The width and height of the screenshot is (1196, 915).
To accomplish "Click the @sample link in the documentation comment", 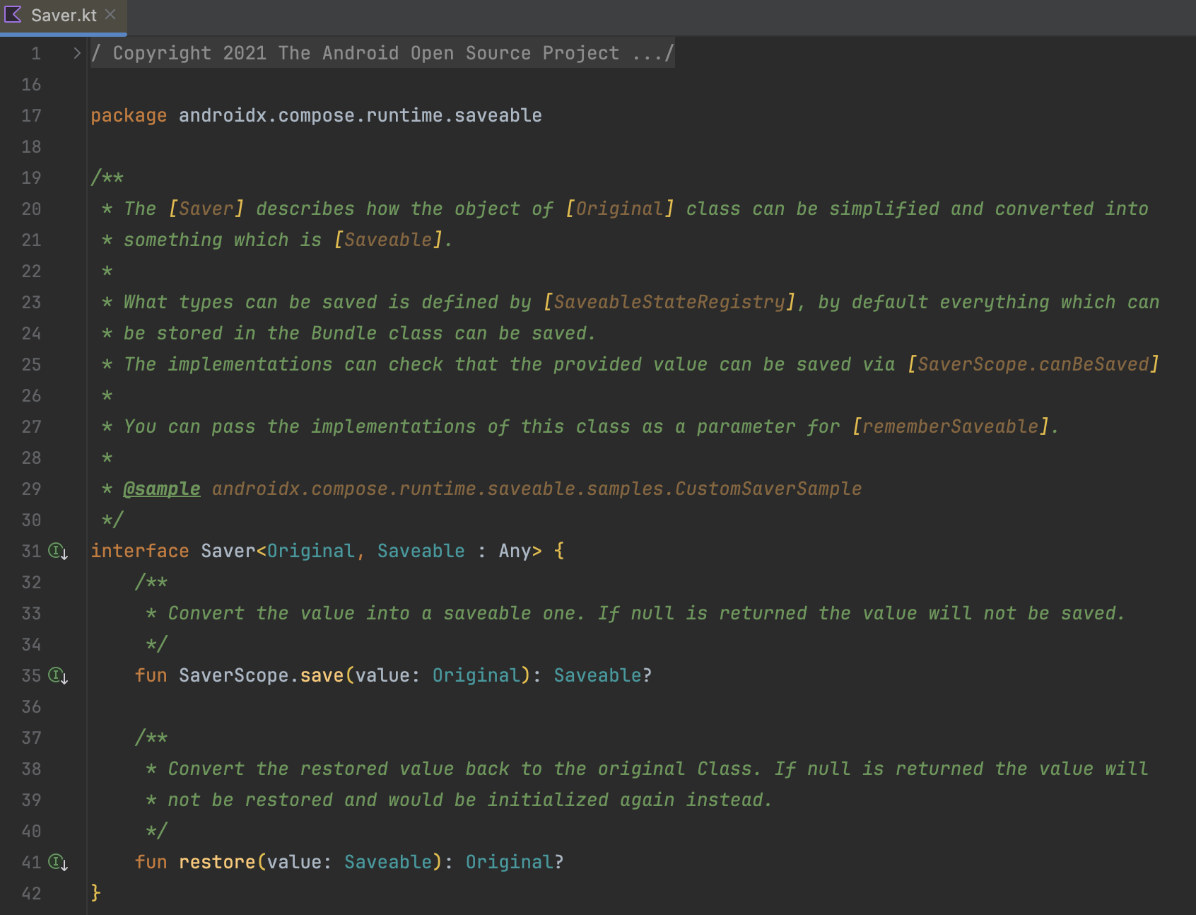I will tap(162, 488).
